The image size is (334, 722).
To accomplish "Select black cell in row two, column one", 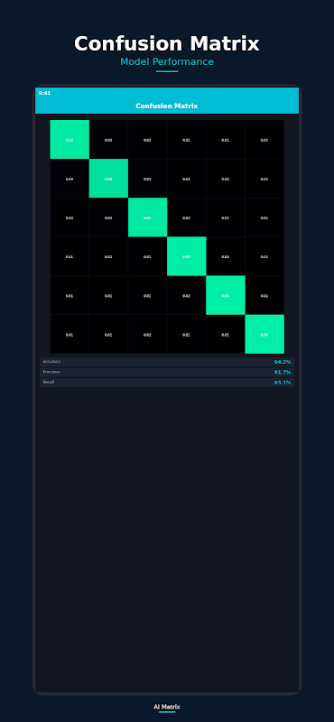I will pyautogui.click(x=70, y=179).
